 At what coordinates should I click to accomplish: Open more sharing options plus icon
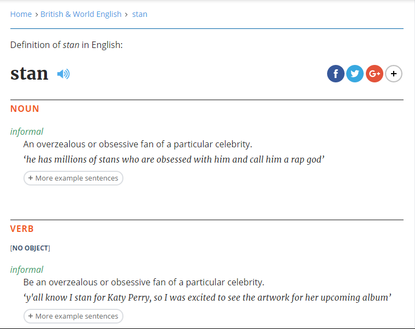[x=394, y=74]
